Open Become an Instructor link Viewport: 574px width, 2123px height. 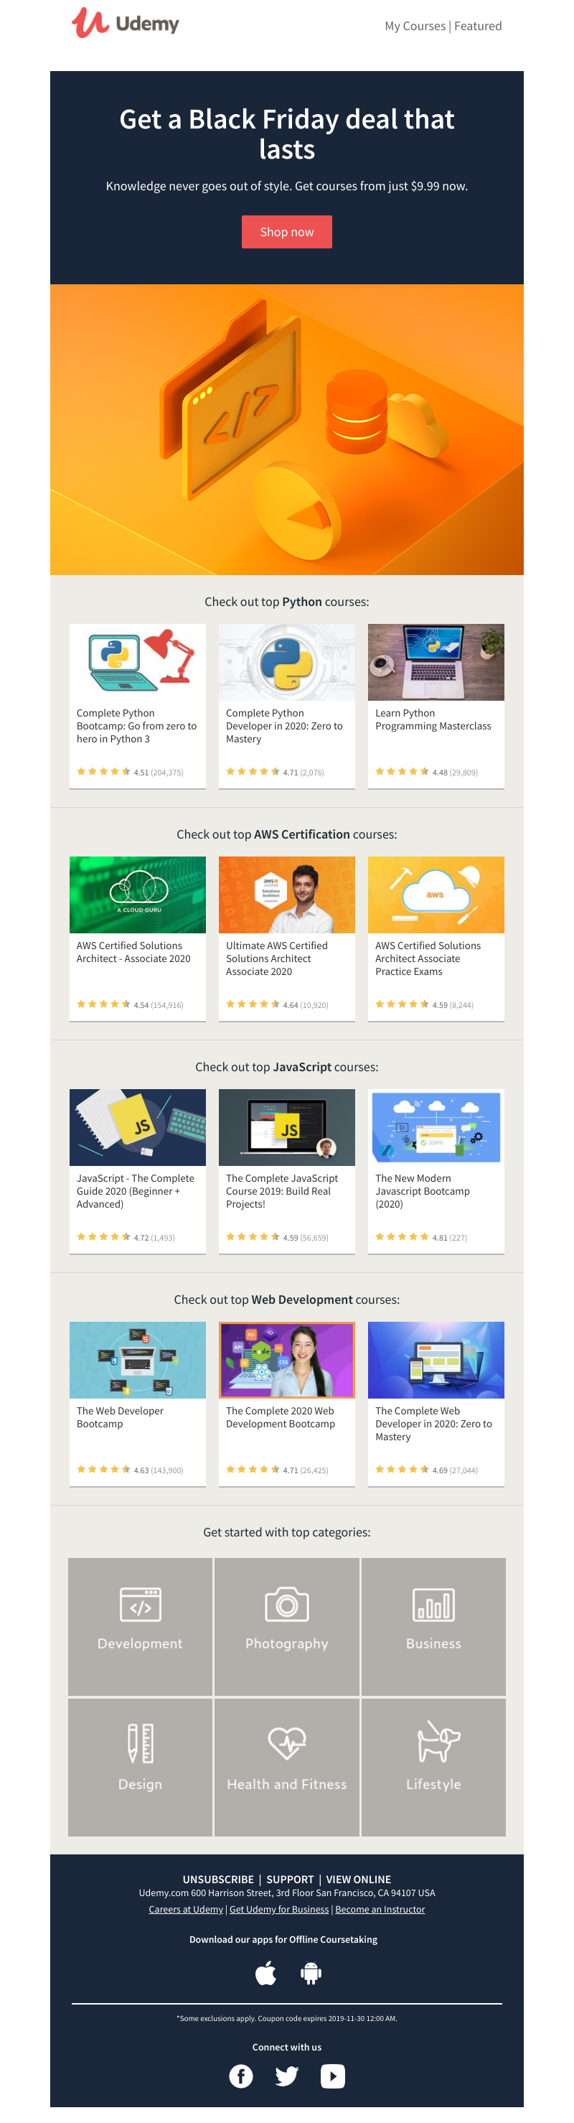point(380,1909)
